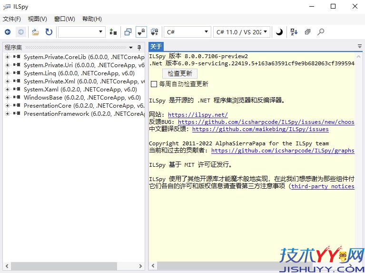Open the 视图(V) menu
Viewport: 365px width, 273px height.
[38, 19]
